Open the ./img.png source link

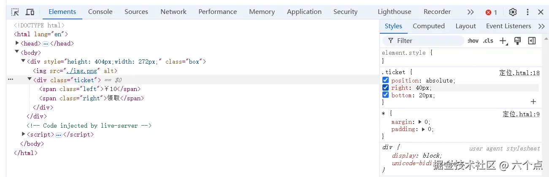click(x=83, y=71)
